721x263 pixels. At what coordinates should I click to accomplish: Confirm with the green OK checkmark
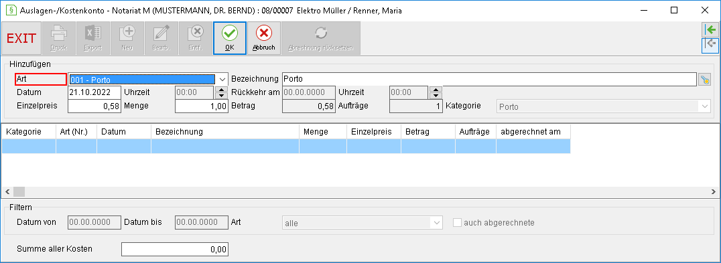229,39
